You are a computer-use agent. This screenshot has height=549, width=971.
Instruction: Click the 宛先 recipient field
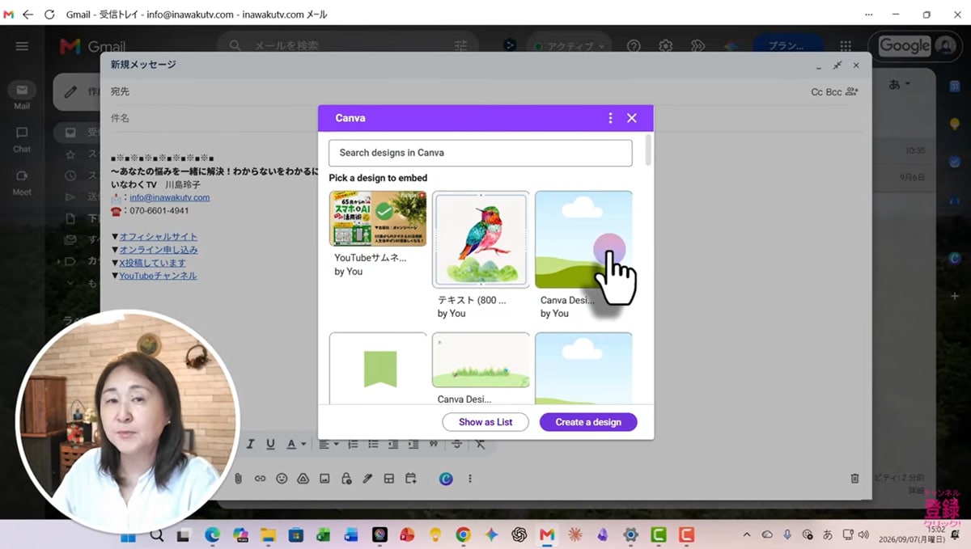[459, 92]
